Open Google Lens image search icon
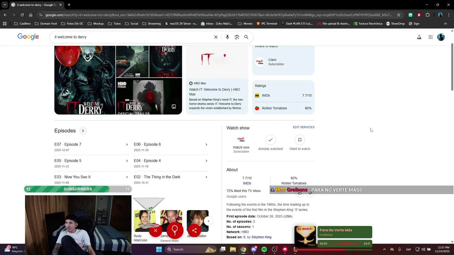The image size is (454, 255). click(x=237, y=37)
